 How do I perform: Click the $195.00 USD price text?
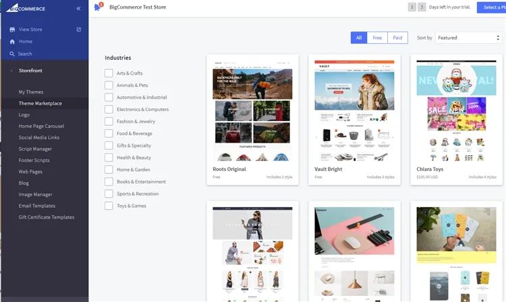click(x=427, y=177)
